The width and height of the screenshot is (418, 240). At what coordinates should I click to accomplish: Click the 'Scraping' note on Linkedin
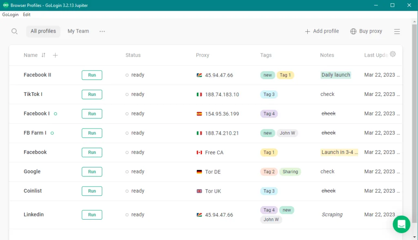[332, 215]
